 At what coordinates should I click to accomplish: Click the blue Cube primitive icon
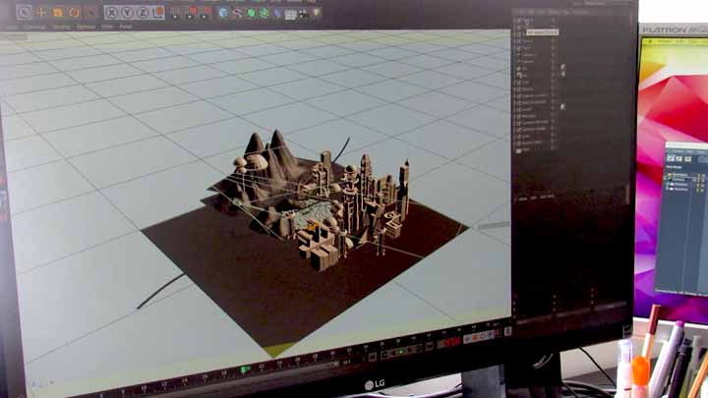click(x=223, y=13)
